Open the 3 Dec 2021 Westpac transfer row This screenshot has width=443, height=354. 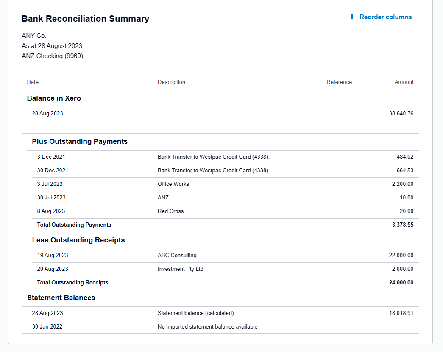coord(213,157)
